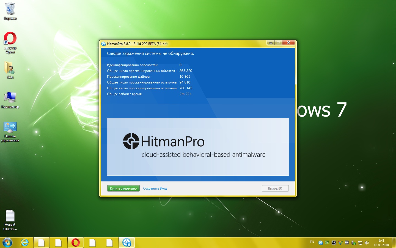Screen dimensions: 396x248
Task: Open Opera from the taskbar
Action: click(x=76, y=242)
